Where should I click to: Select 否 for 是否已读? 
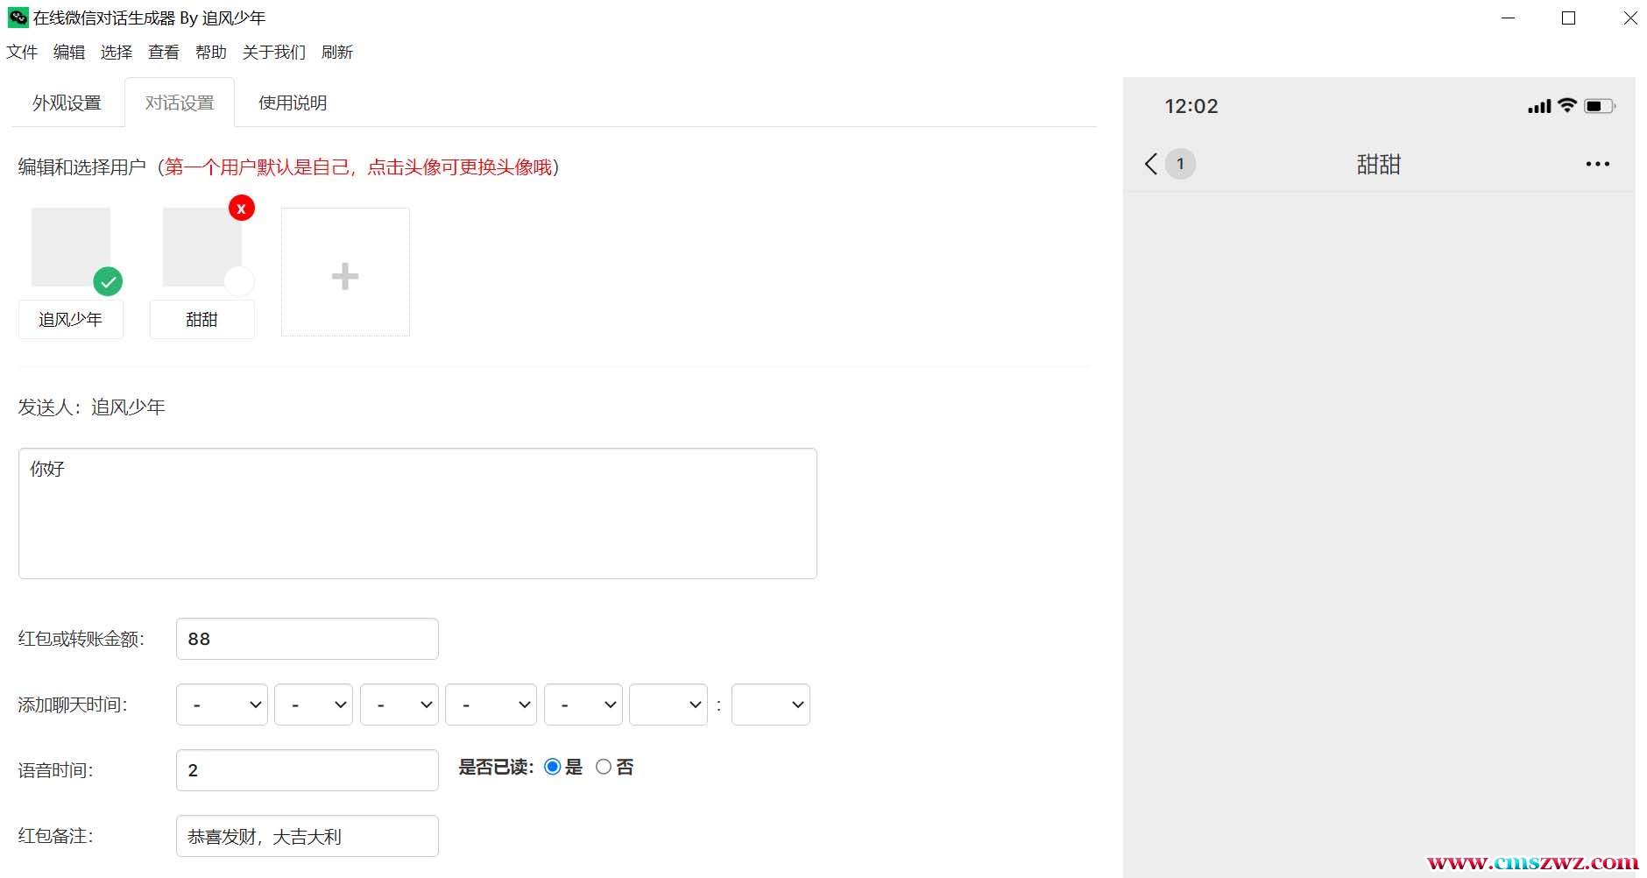point(604,767)
